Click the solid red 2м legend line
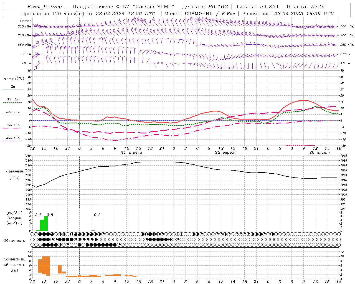Image resolution: width=355 pixels, height=284 pixels. click(x=13, y=90)
